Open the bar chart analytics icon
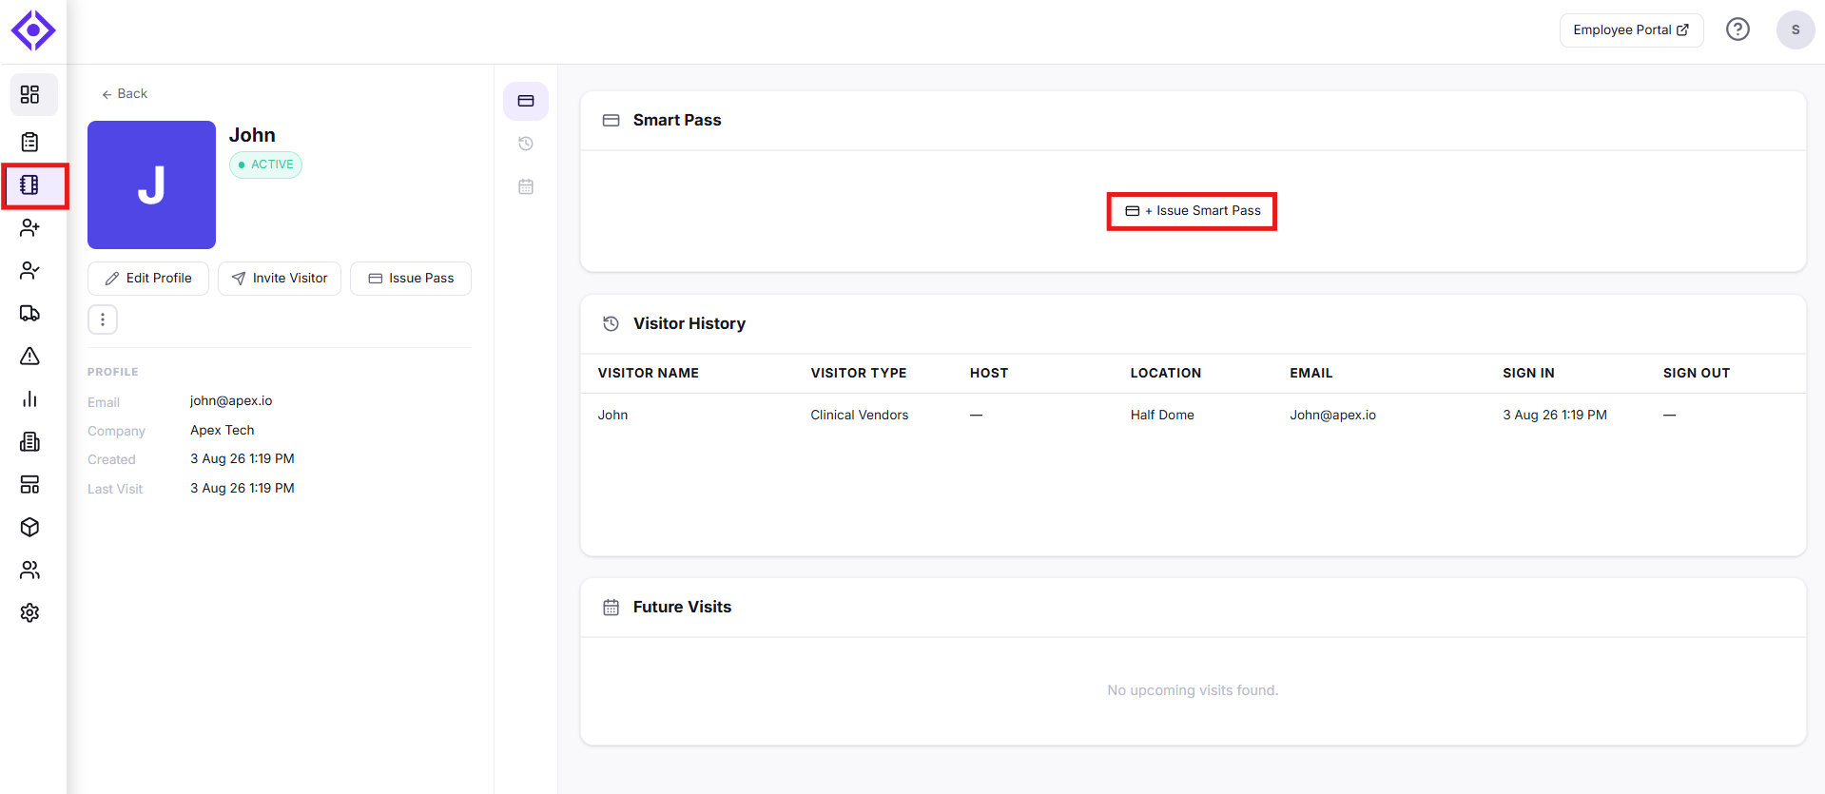The height and width of the screenshot is (794, 1825). point(29,398)
